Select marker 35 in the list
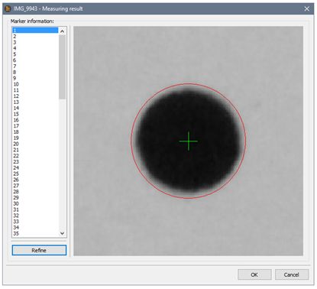This screenshot has height=289, width=317. point(35,233)
